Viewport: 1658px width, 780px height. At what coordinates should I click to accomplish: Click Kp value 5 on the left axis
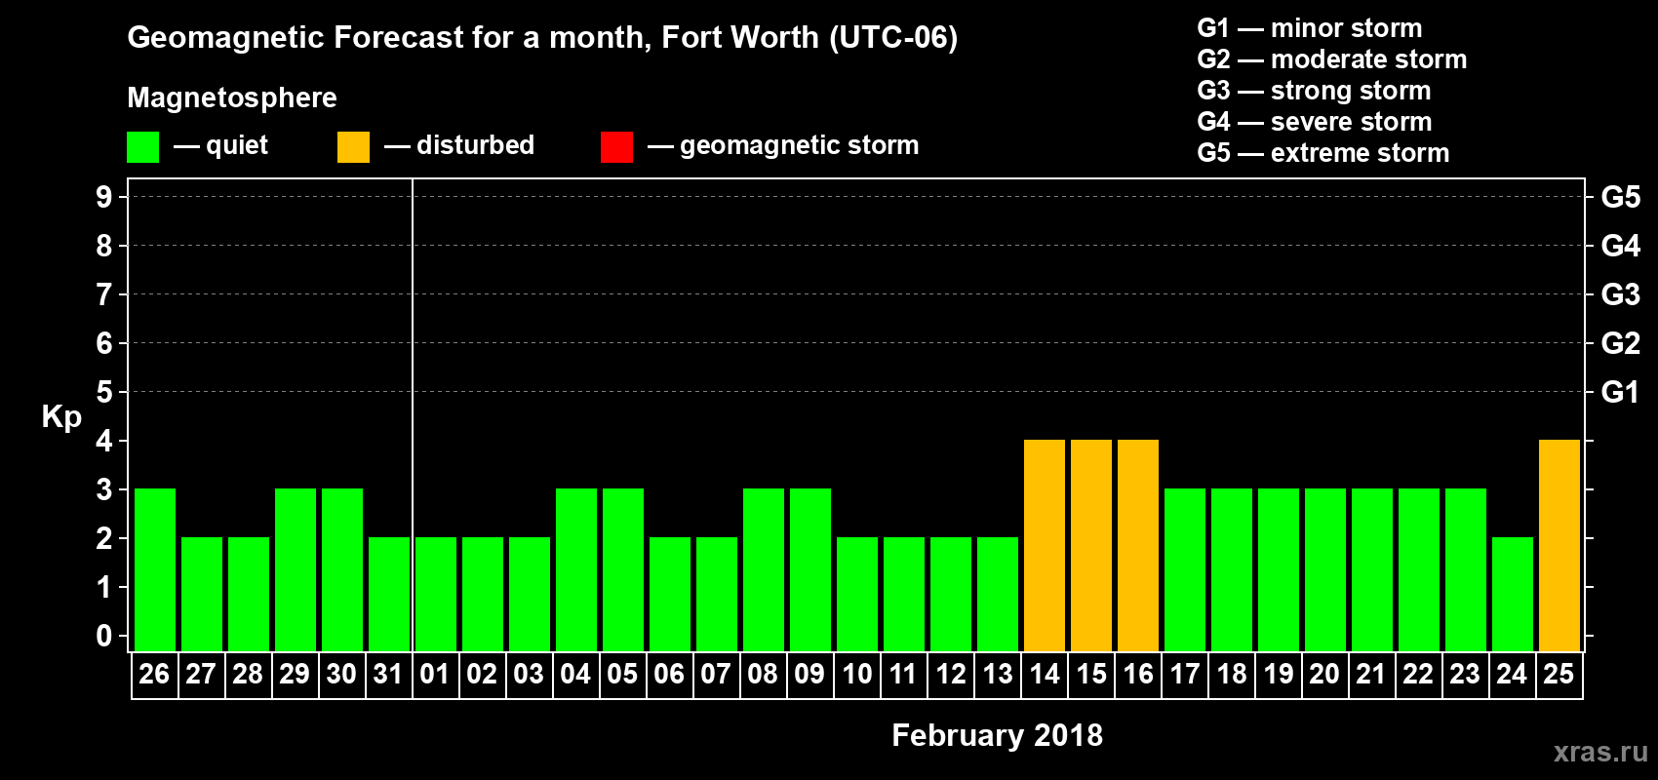[104, 392]
